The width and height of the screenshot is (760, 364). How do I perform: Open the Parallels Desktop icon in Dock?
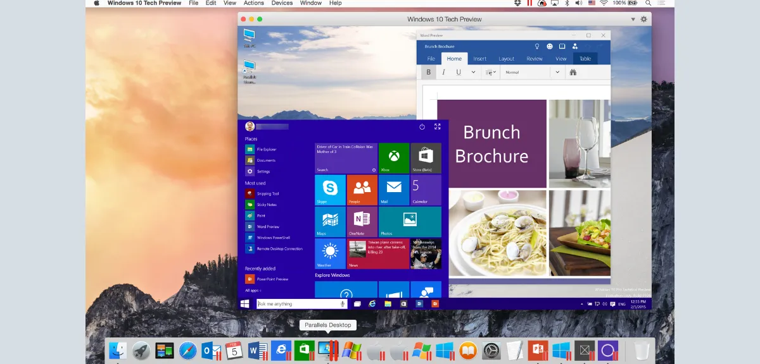click(x=328, y=349)
